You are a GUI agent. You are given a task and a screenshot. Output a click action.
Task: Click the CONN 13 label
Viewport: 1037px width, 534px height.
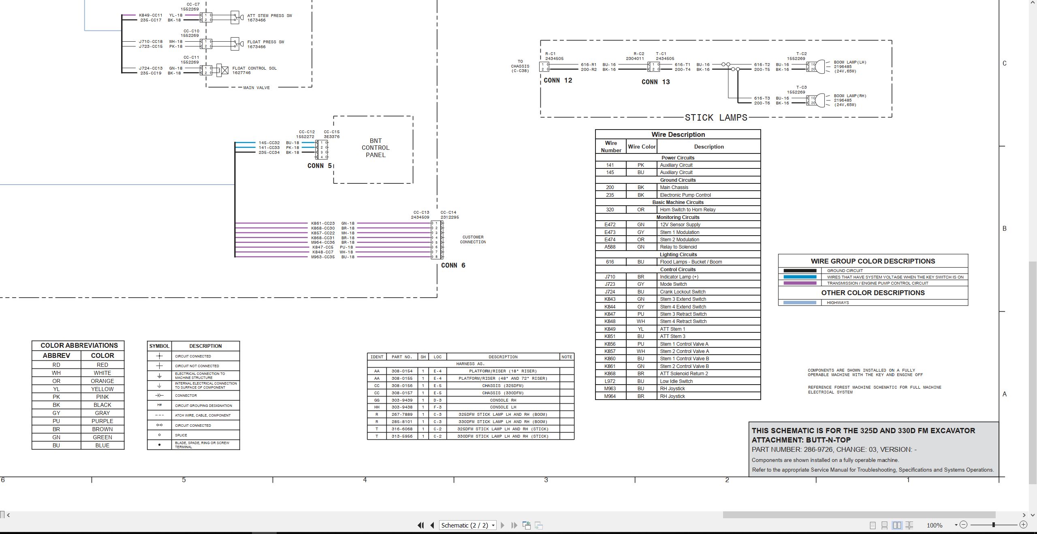[655, 82]
